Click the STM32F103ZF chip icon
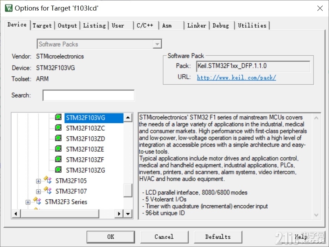 (58, 159)
